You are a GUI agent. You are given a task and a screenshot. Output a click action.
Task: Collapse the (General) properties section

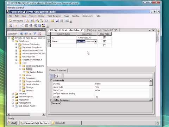(51, 80)
